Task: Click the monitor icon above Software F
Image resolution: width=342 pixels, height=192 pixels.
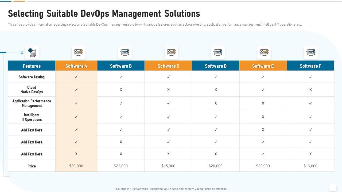Action: tap(310, 53)
